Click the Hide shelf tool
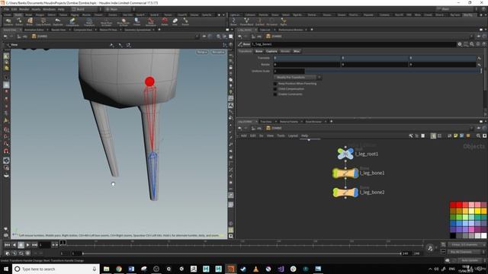Viewport: 488px width, 274px height. (175, 22)
